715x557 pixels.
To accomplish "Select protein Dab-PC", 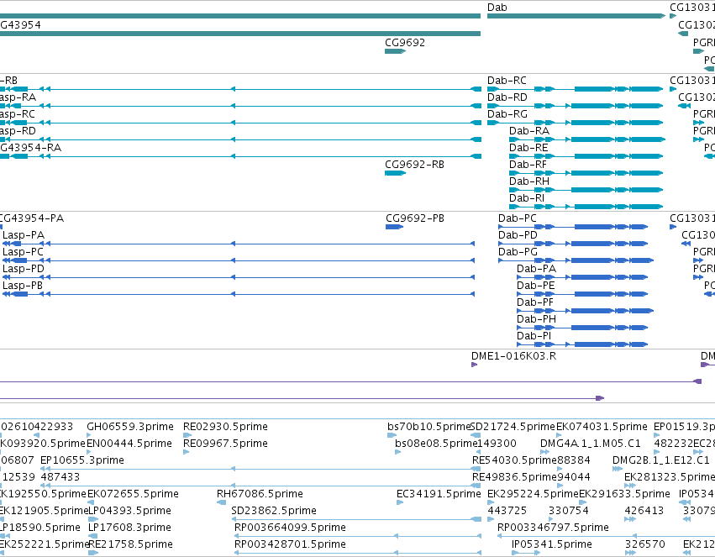I will click(x=573, y=227).
